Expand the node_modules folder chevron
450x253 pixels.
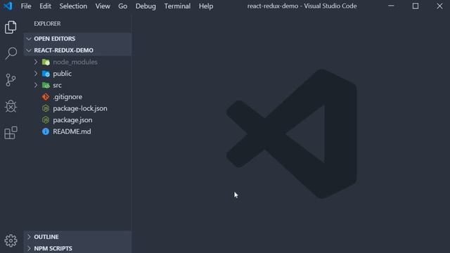(x=36, y=62)
